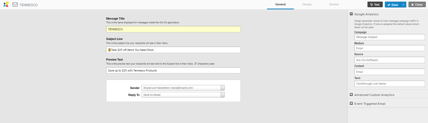Click into the Subject Line field

[173, 50]
